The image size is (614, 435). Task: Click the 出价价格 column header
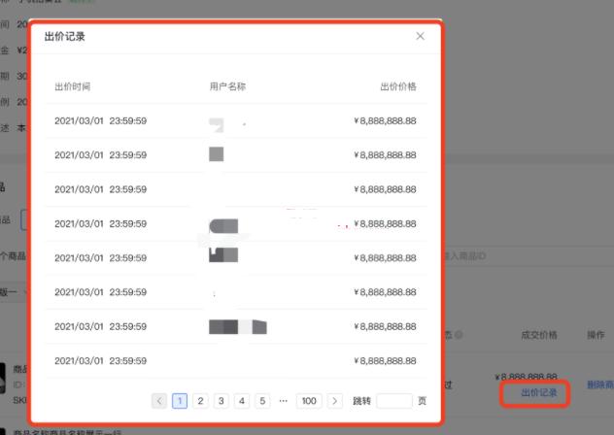tap(397, 86)
